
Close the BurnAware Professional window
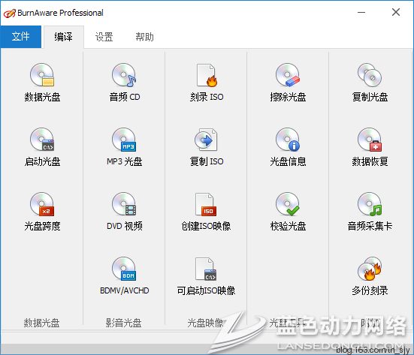pos(396,12)
